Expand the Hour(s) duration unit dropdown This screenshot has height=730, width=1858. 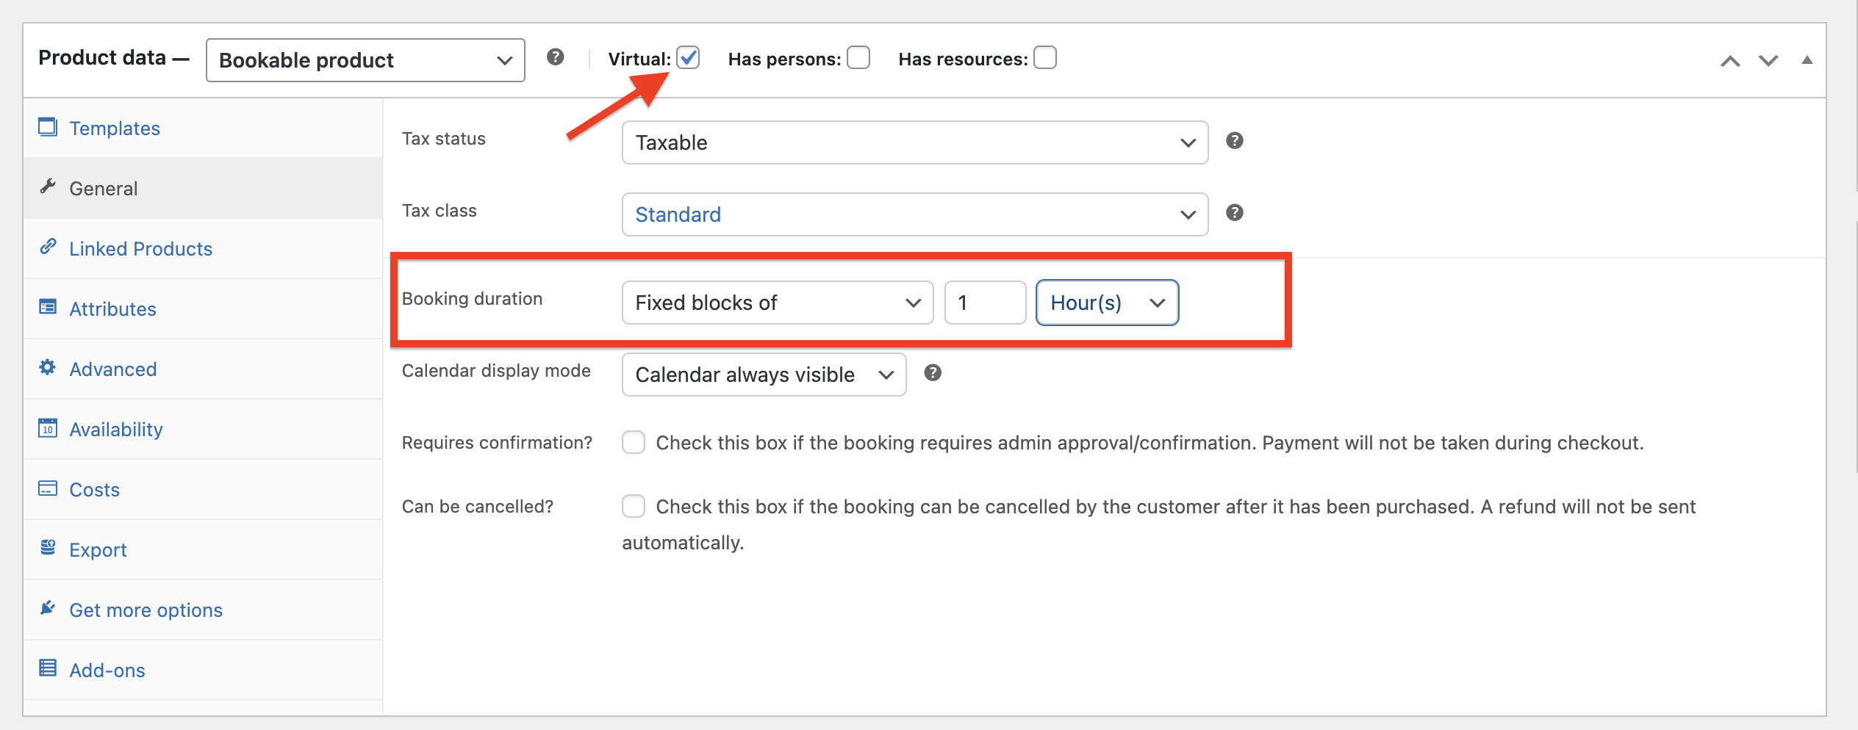[1107, 303]
